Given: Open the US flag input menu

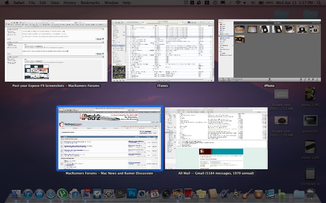Looking at the screenshot, I should point(253,3).
